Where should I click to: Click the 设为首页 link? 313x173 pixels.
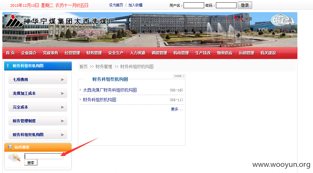point(116,5)
